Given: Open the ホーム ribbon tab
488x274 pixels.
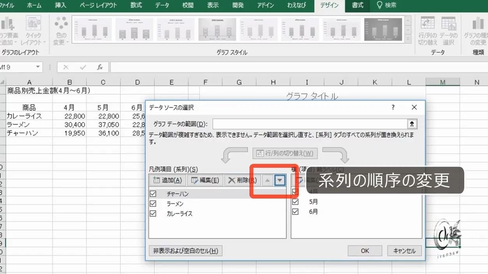Looking at the screenshot, I should point(34,5).
